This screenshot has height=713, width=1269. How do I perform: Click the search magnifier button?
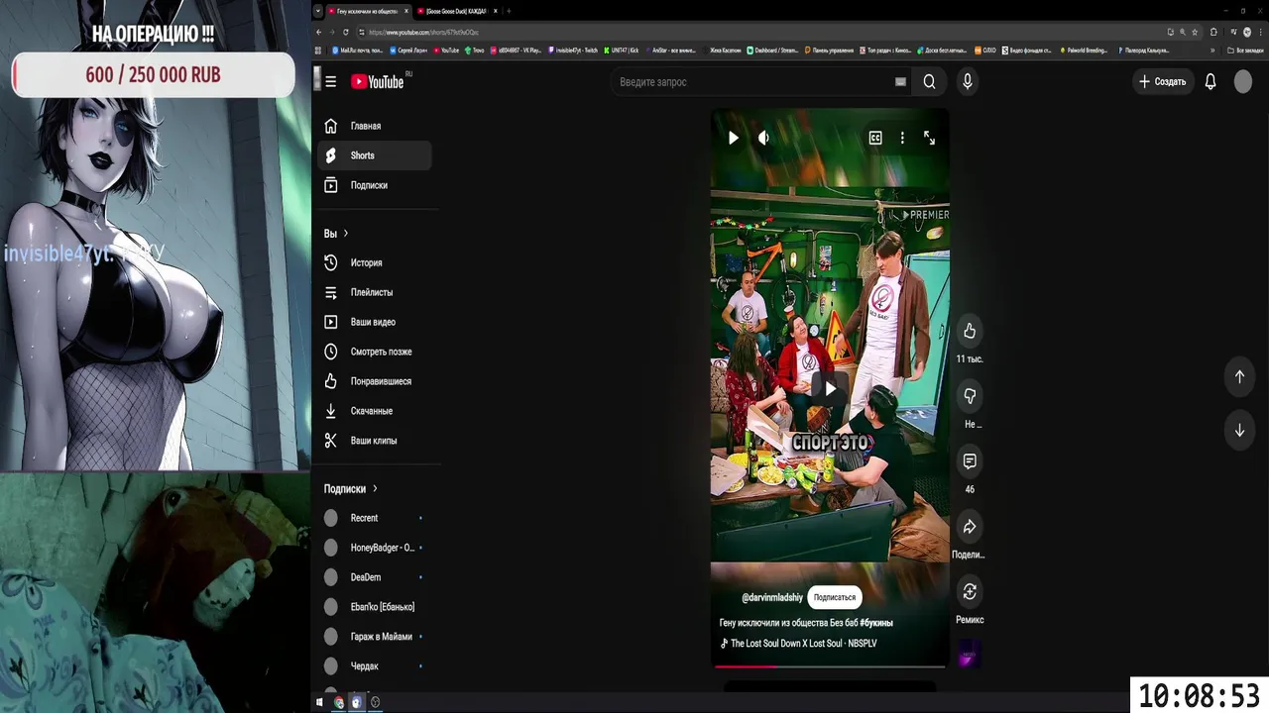point(929,82)
